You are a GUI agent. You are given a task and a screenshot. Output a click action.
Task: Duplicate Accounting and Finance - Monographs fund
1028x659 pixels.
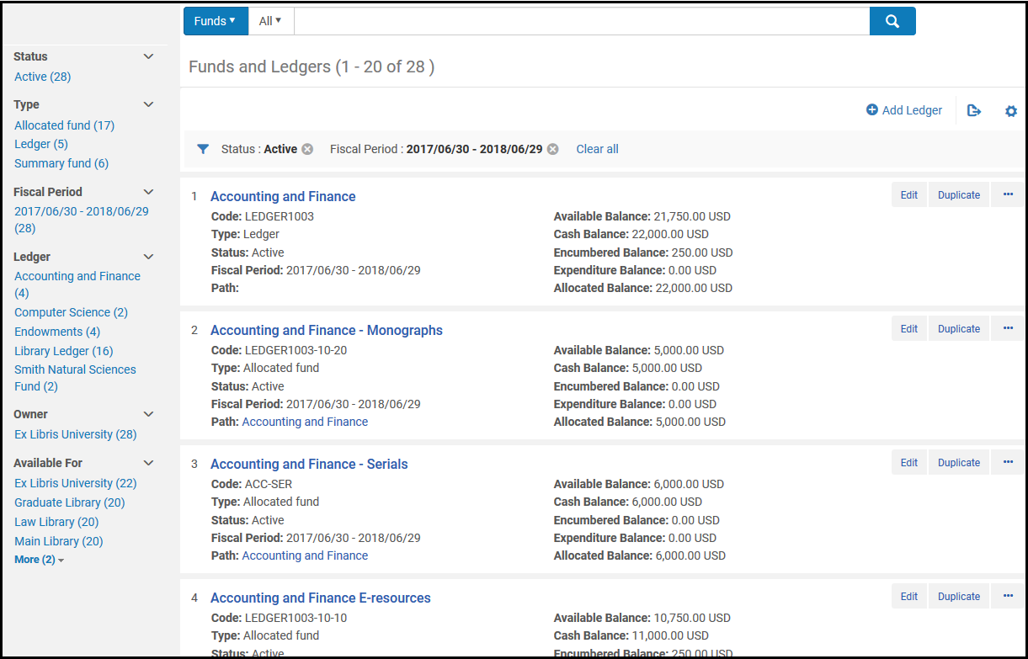[959, 328]
